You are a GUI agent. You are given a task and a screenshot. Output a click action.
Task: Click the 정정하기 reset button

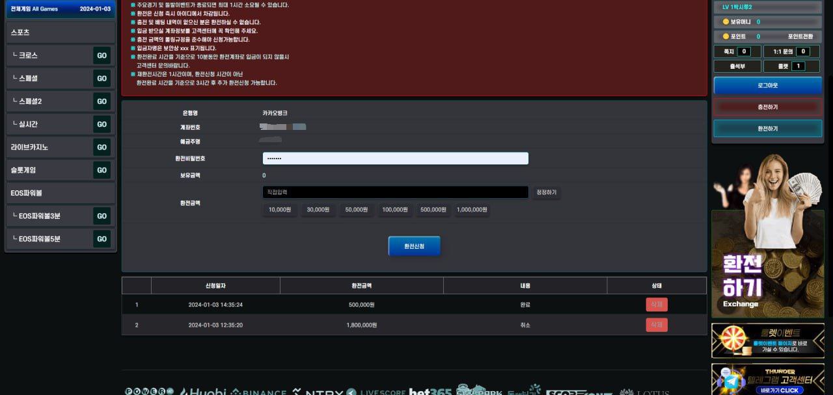[546, 193]
